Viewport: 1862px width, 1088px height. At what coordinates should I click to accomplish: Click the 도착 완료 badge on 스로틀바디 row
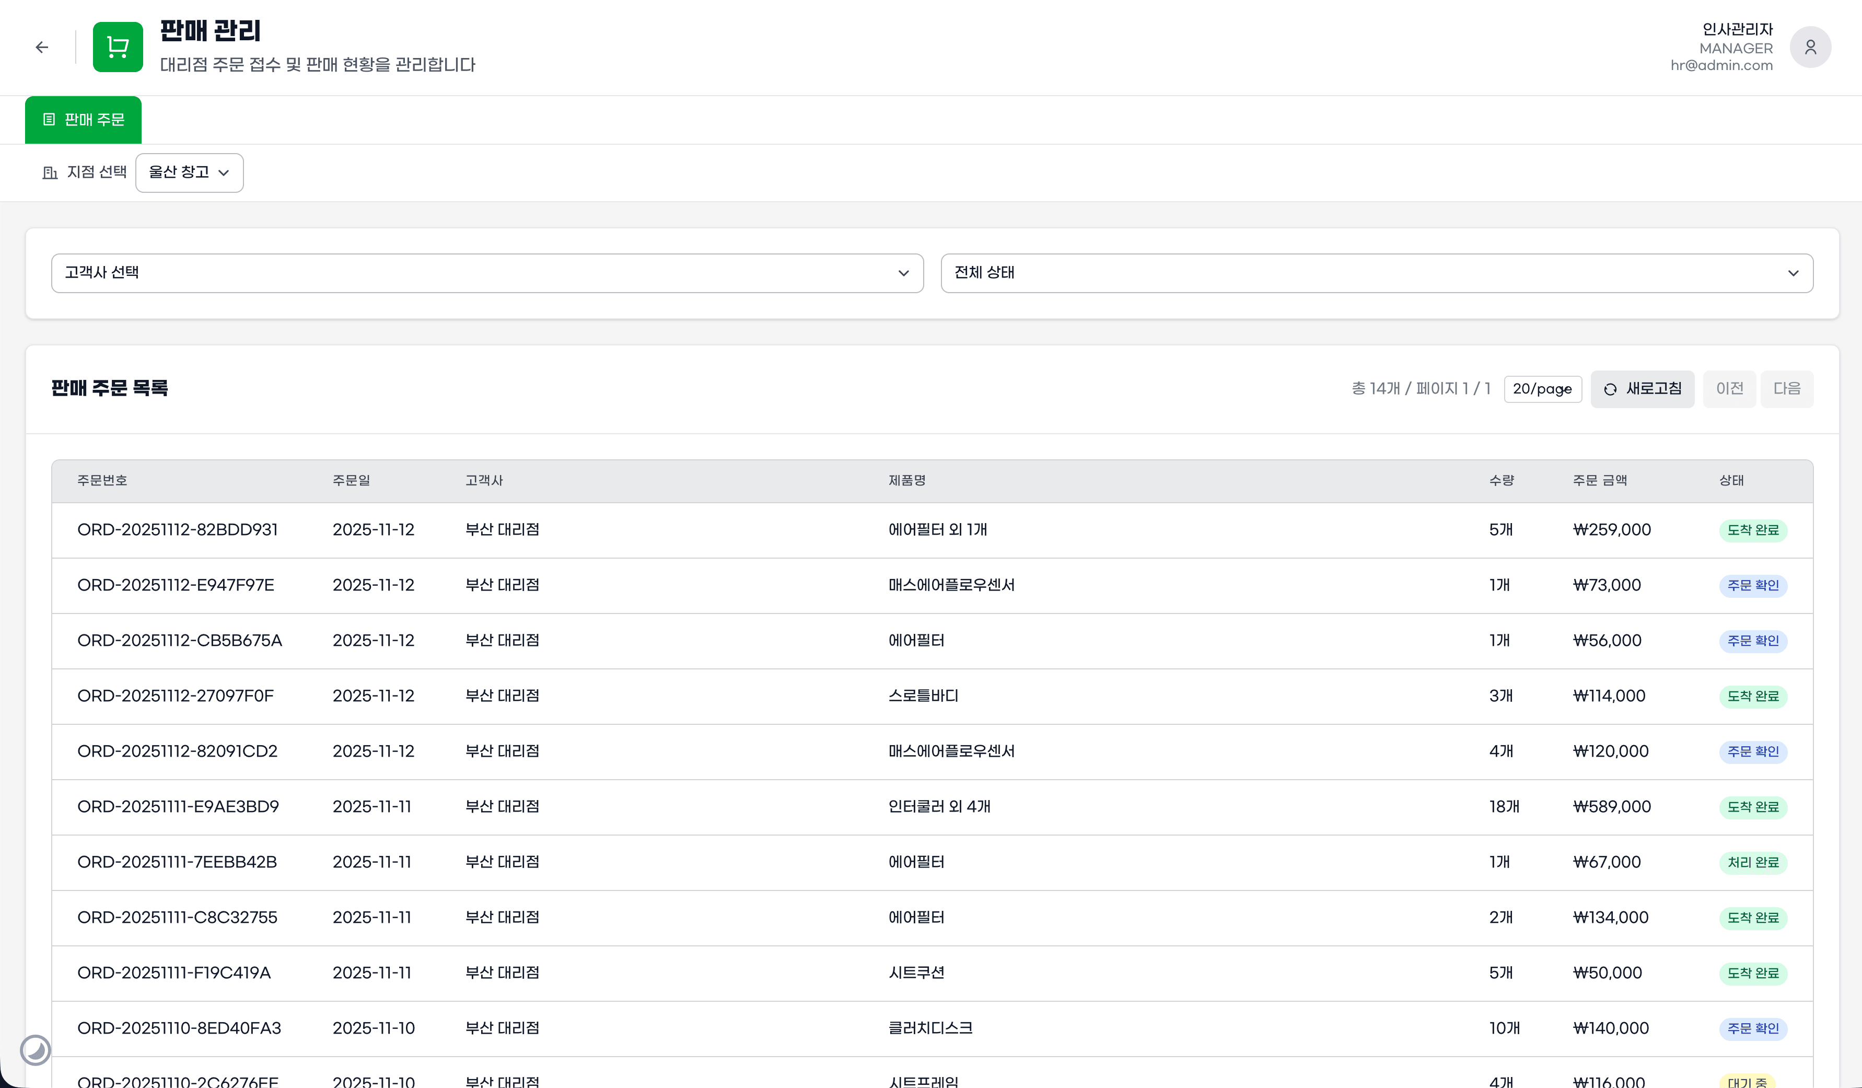click(1753, 696)
